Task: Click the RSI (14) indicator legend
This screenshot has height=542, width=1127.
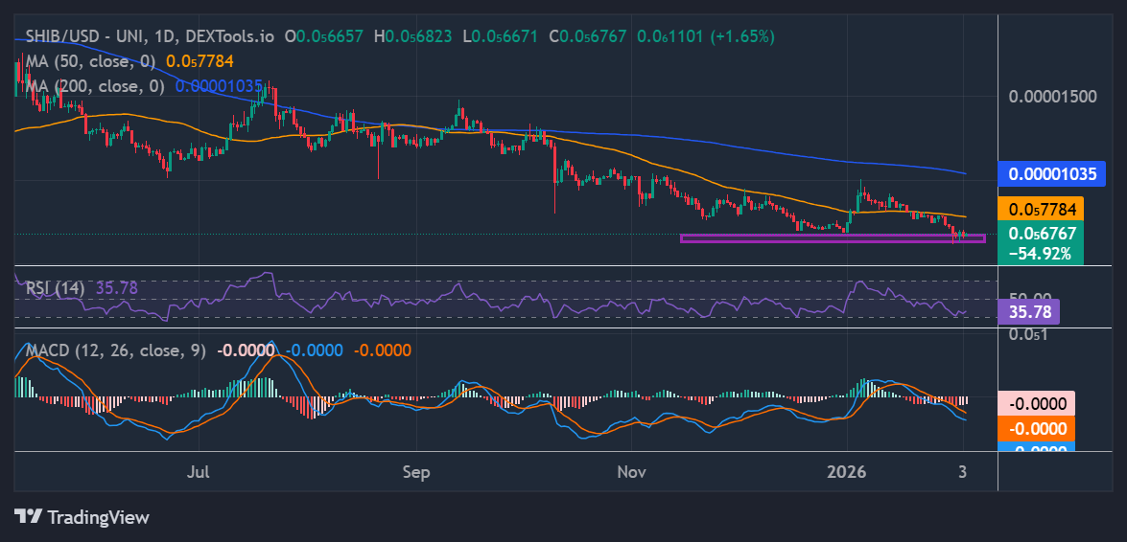Action: pyautogui.click(x=56, y=287)
